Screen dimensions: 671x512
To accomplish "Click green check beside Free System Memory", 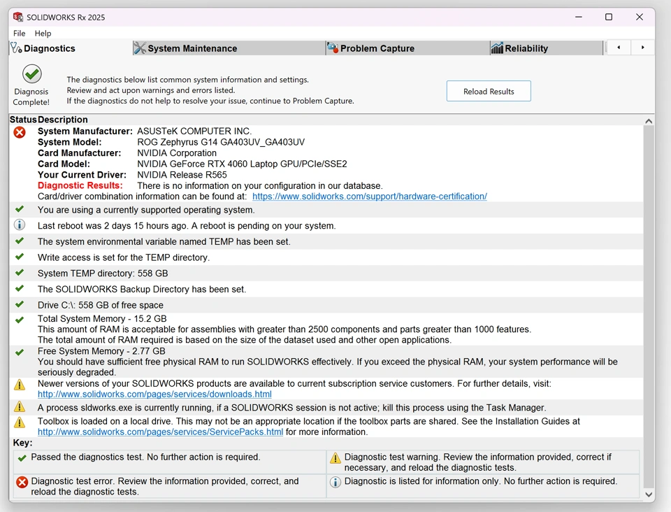I will coord(20,353).
